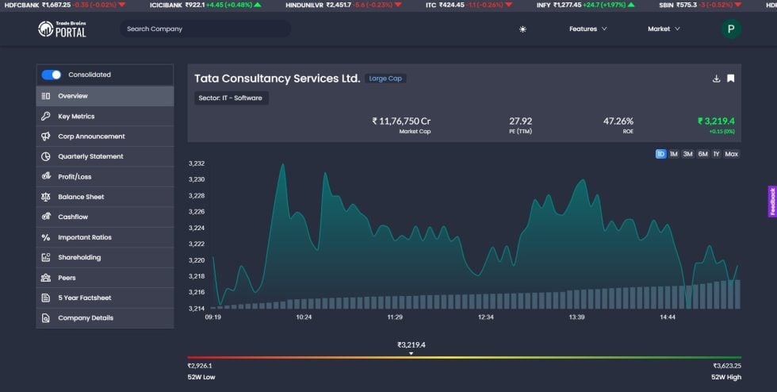777x392 pixels.
Task: Click the INFY ticker entry
Action: point(585,5)
